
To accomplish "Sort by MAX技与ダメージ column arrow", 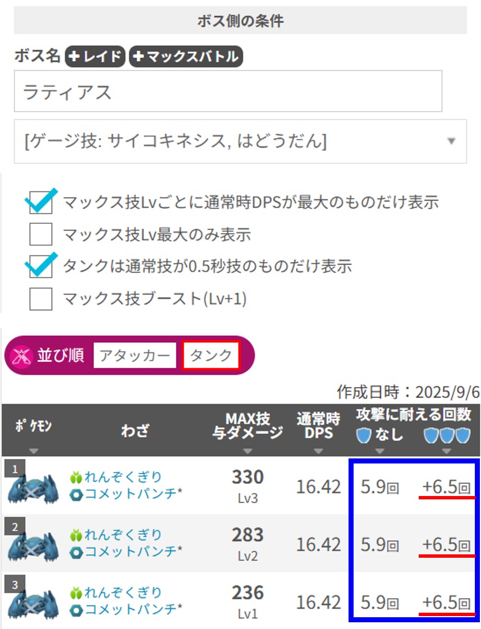I will pos(248,451).
